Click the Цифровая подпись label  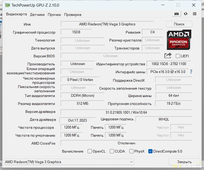tap(117, 119)
